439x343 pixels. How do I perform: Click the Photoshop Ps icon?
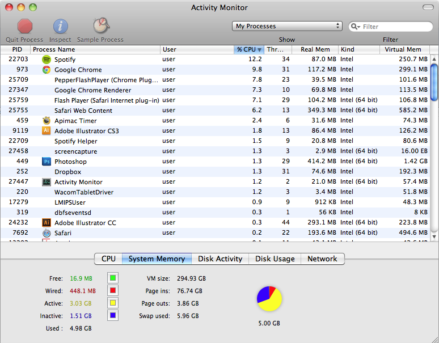(x=47, y=162)
